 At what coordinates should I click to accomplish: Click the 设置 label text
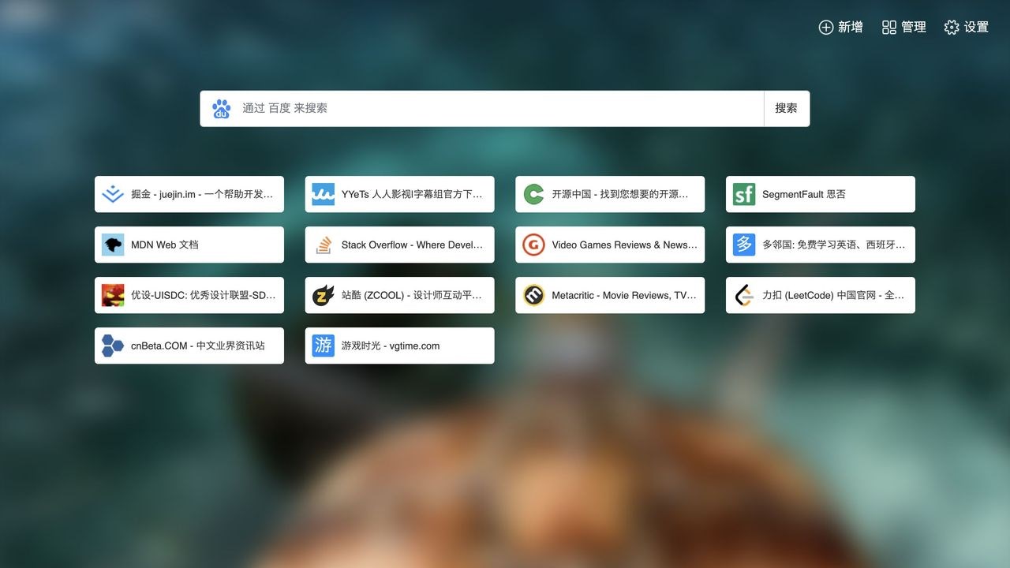coord(976,28)
